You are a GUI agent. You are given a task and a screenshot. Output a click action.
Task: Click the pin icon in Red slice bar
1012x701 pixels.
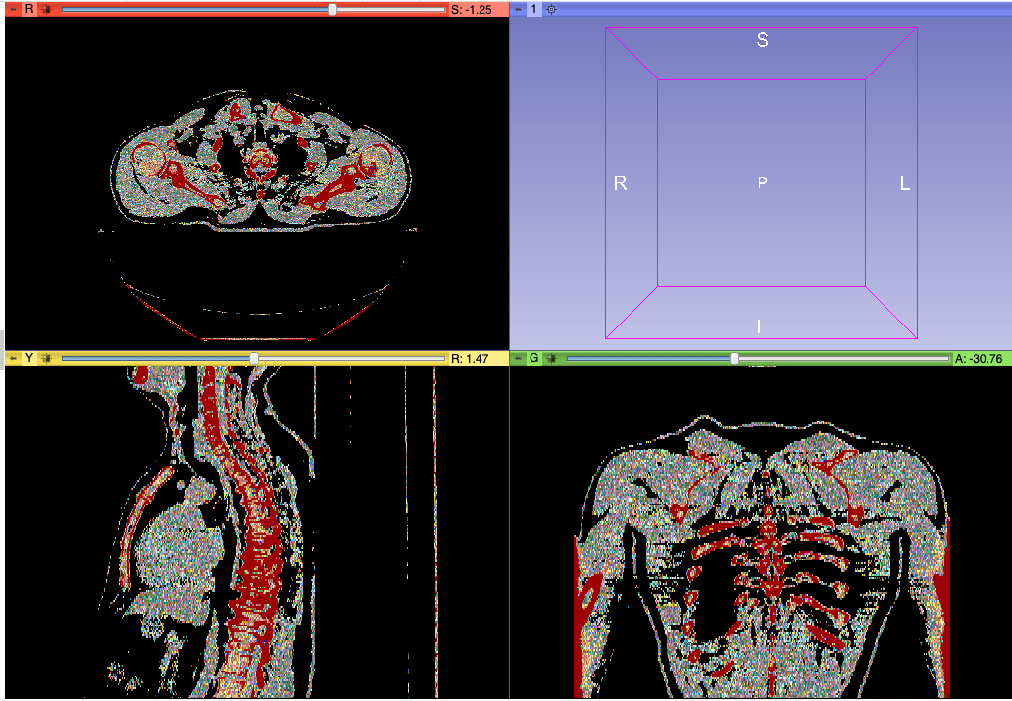13,9
